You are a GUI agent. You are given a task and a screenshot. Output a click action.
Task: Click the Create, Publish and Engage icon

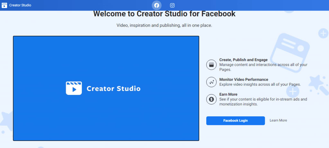tap(211, 65)
